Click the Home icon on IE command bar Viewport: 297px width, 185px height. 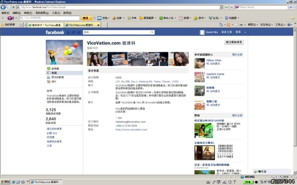pos(221,25)
